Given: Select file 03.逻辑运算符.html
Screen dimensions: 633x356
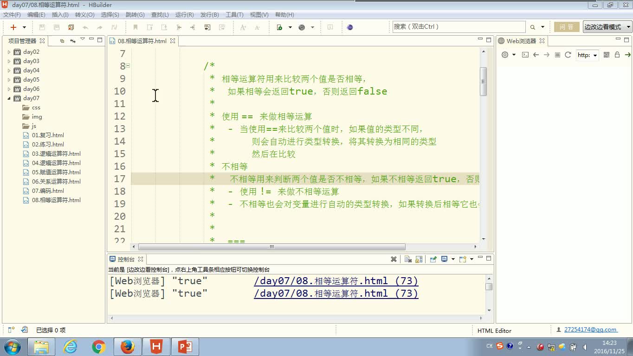Looking at the screenshot, I should coord(52,154).
